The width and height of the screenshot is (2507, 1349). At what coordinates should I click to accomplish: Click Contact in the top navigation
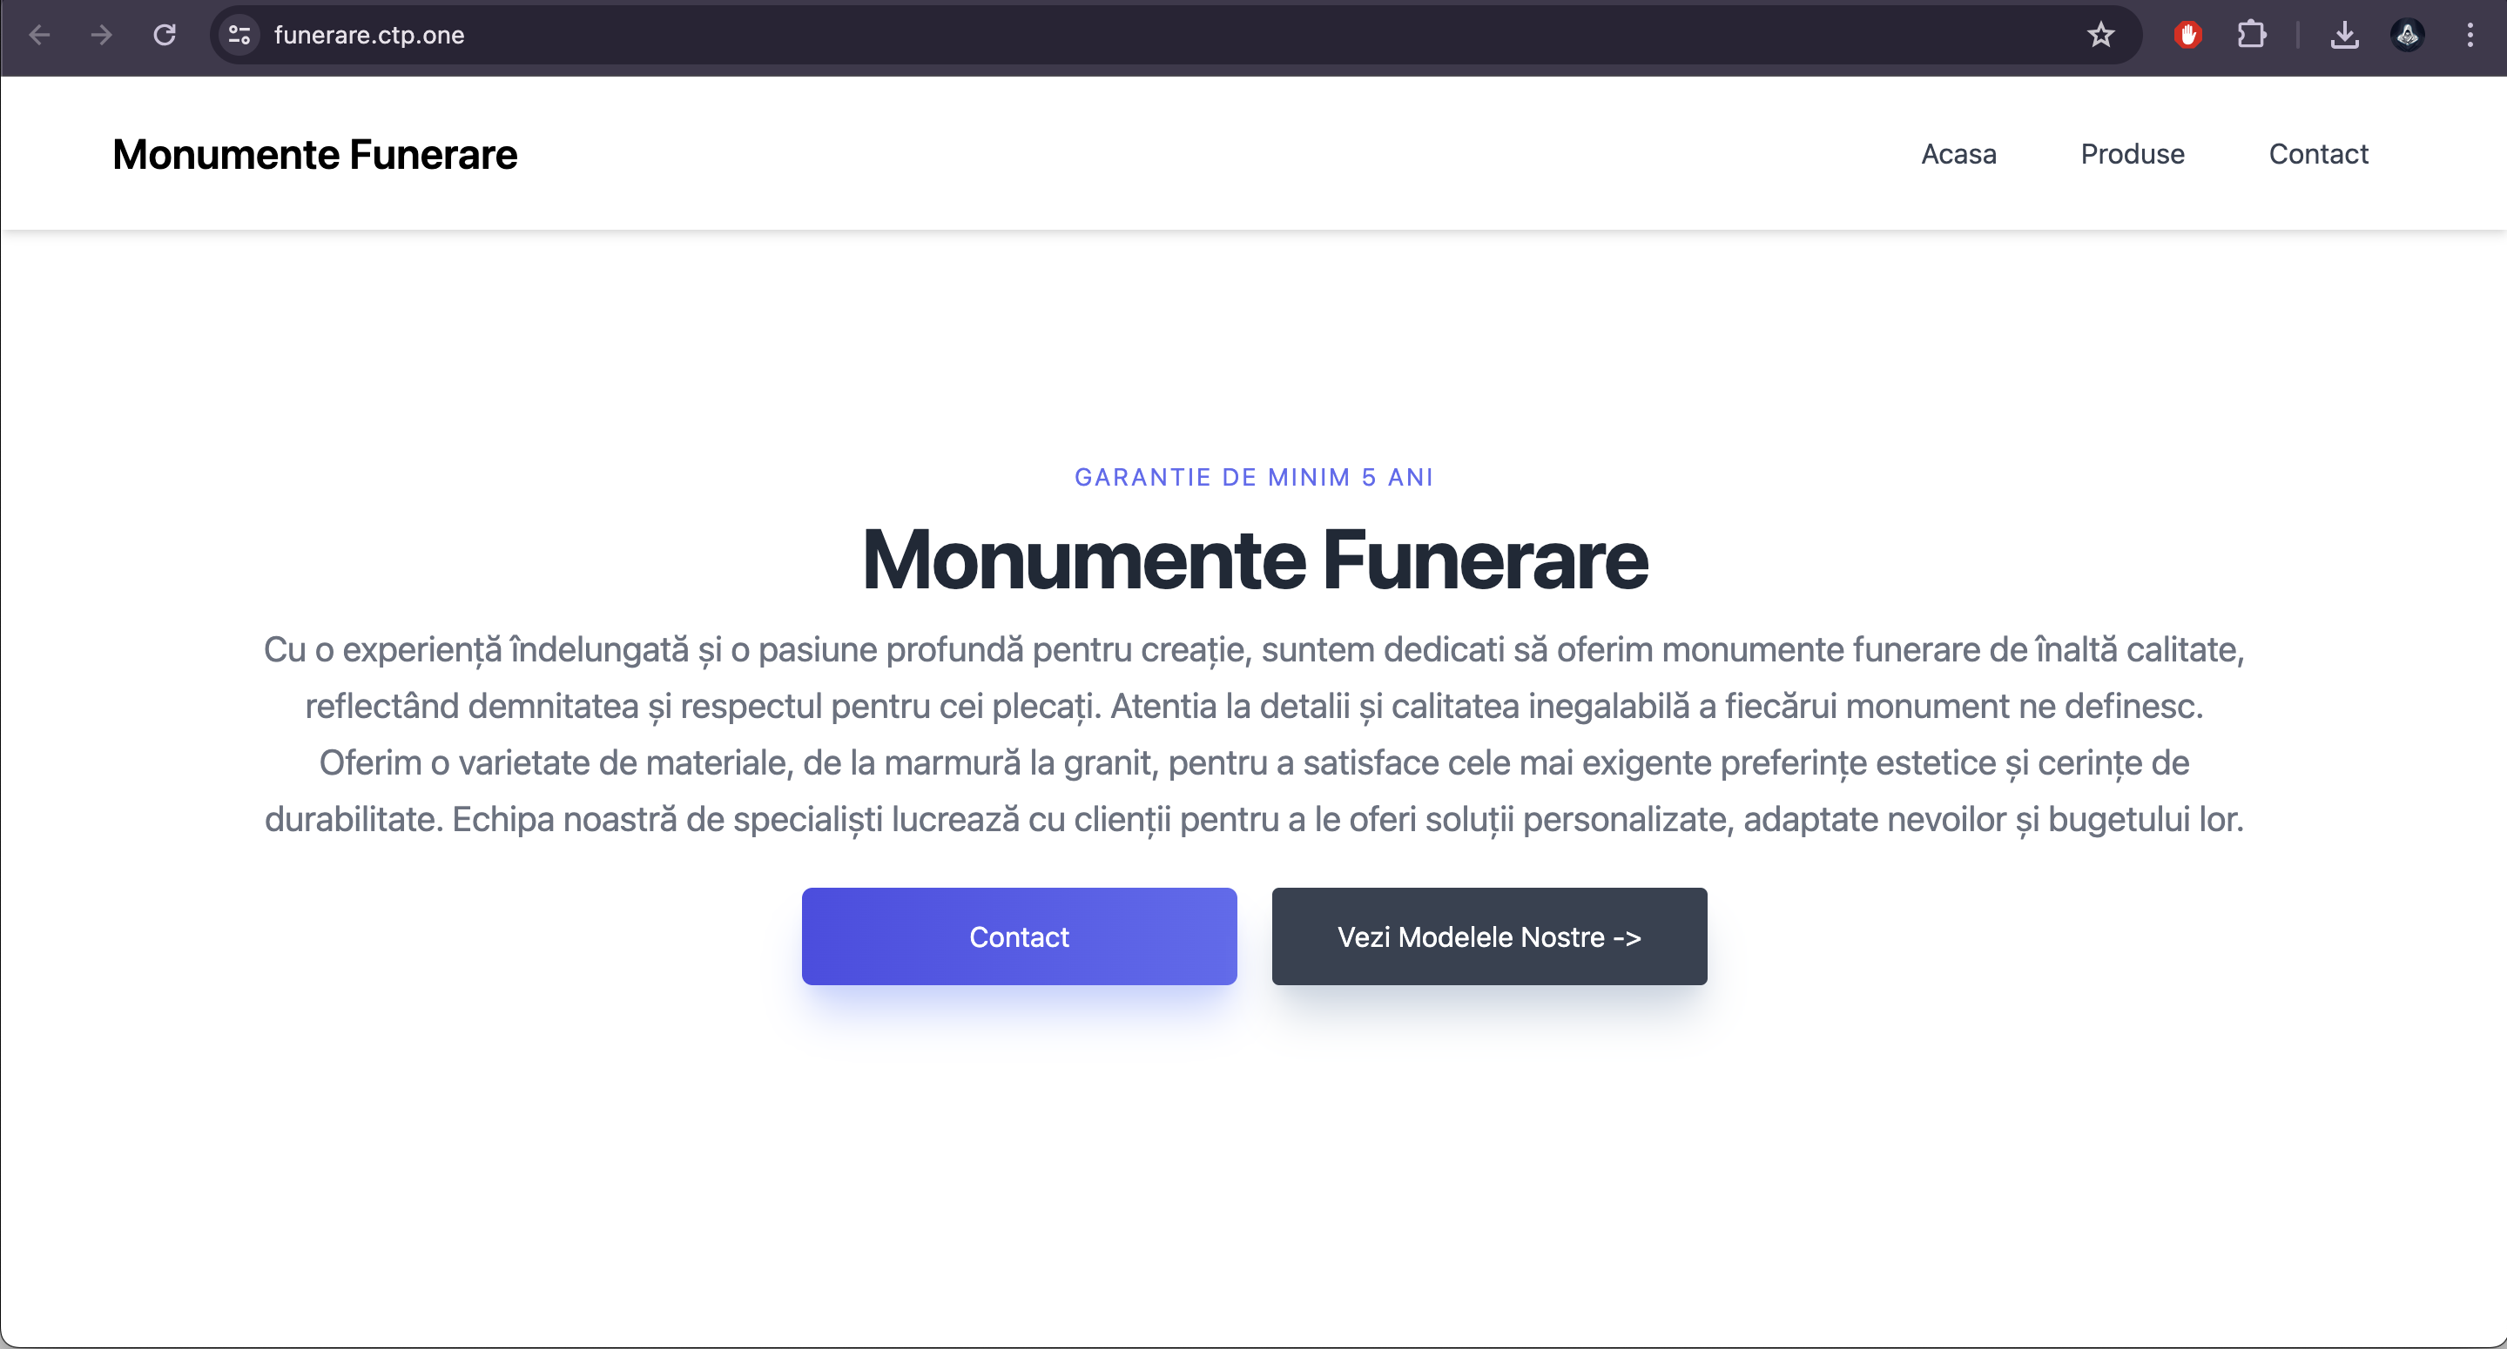pyautogui.click(x=2319, y=154)
